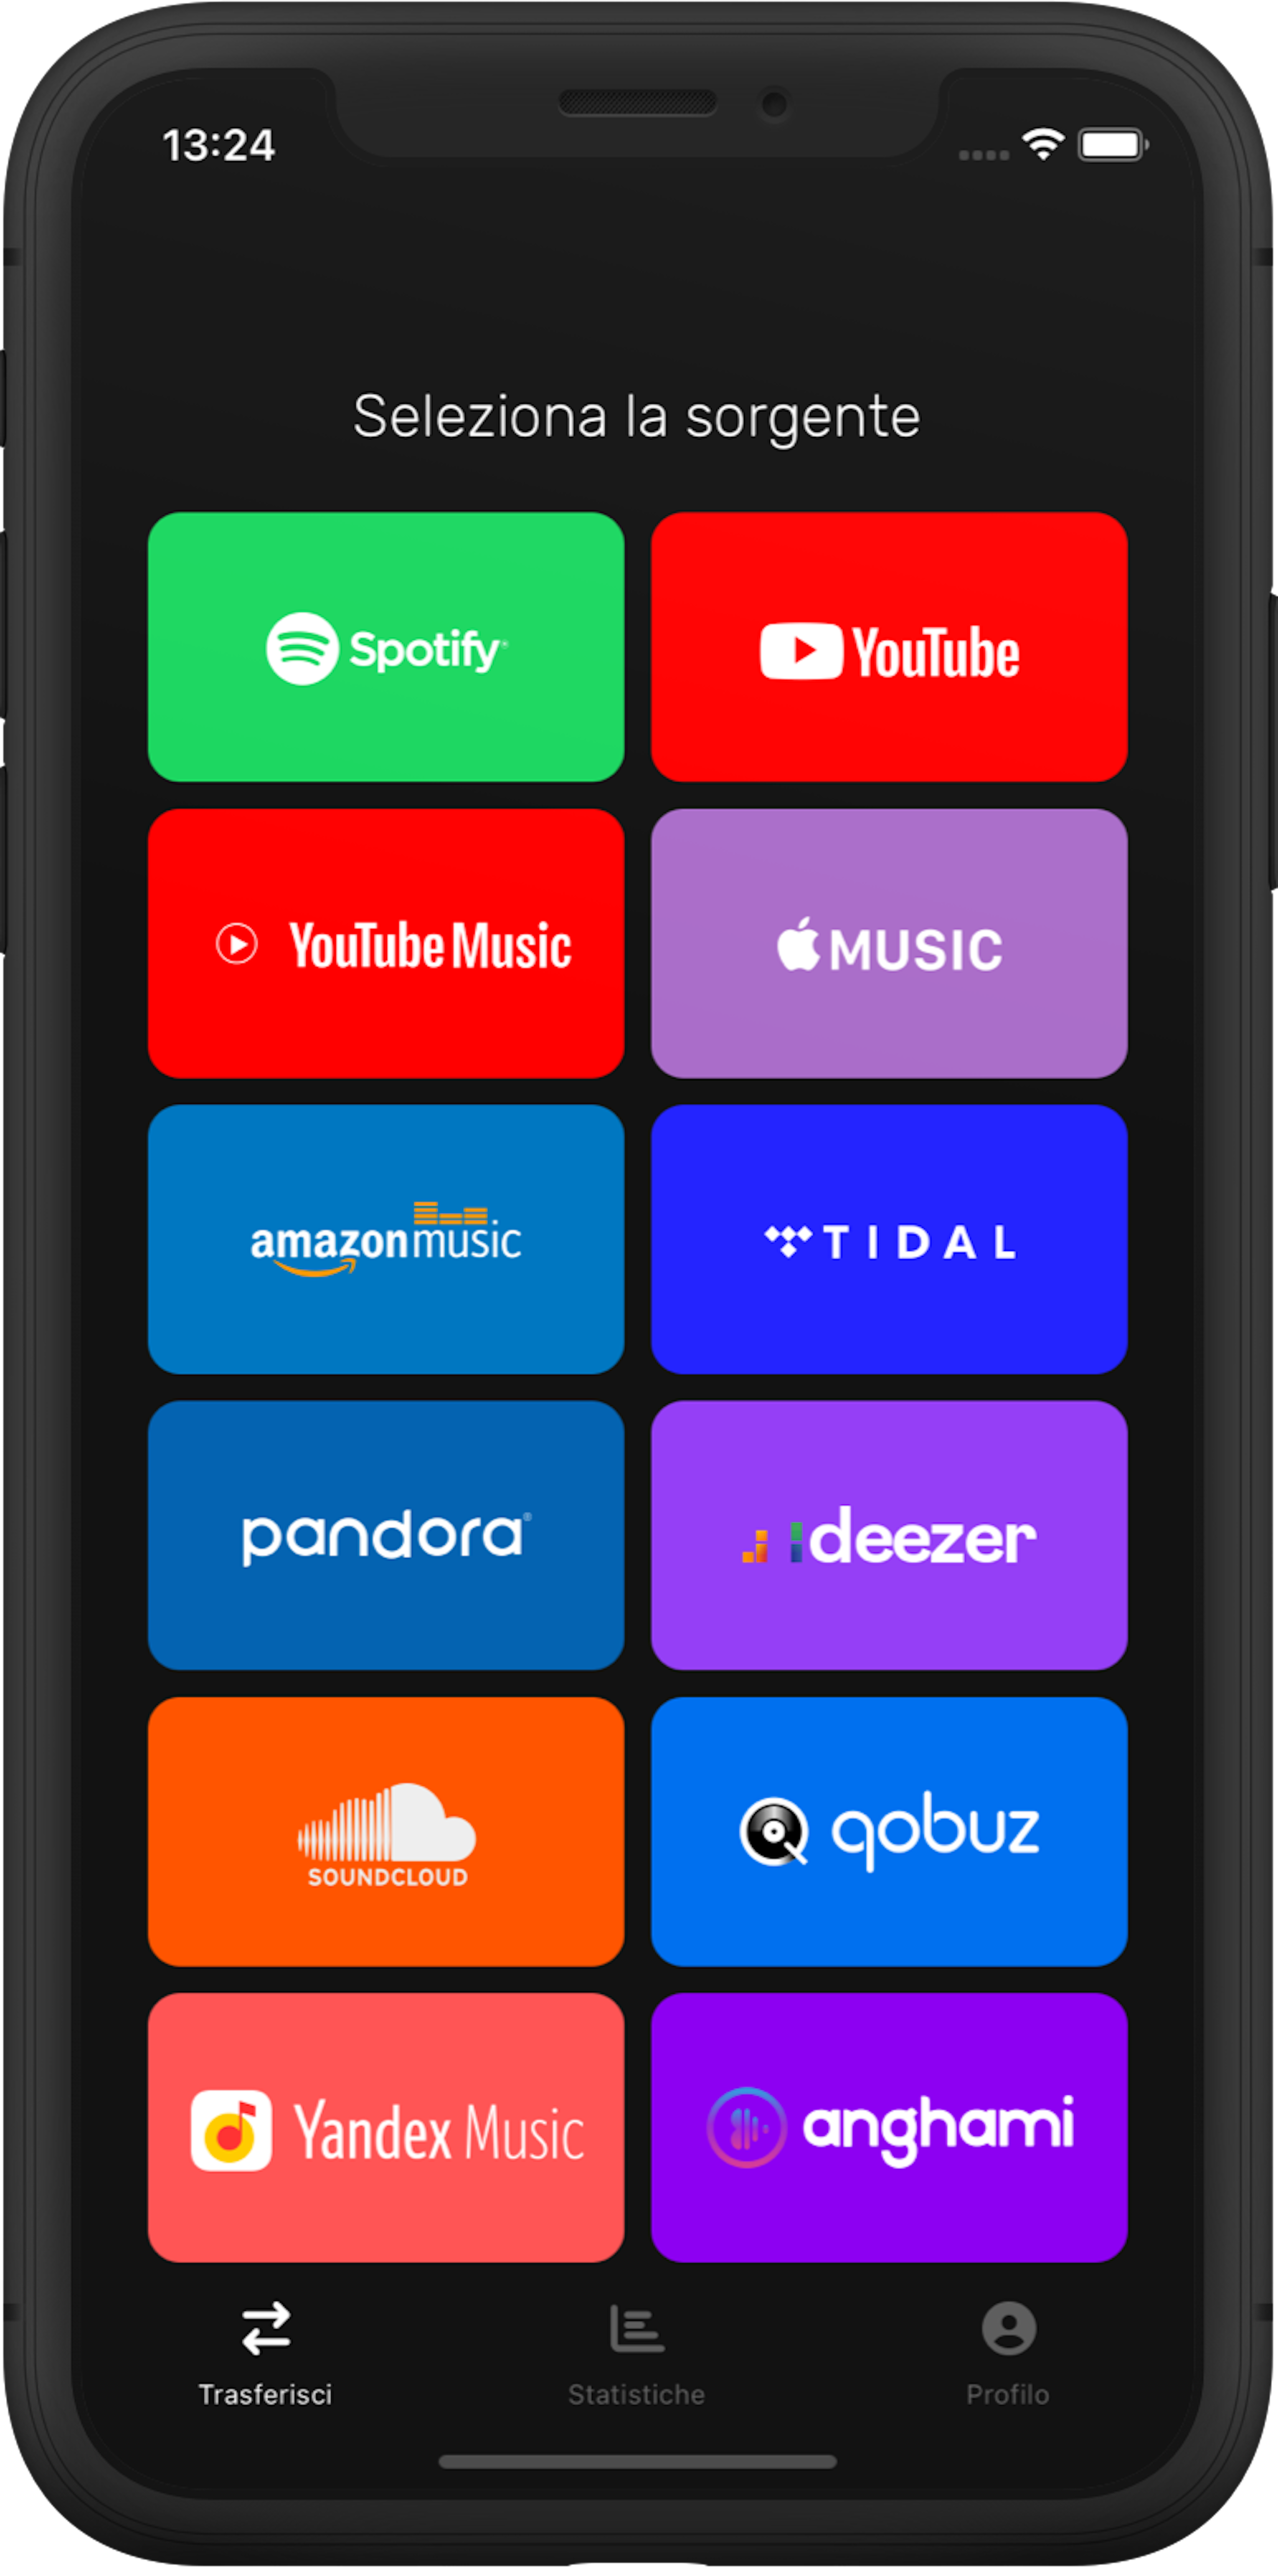
Task: Navigate to Statistiche tab
Action: [x=639, y=2382]
